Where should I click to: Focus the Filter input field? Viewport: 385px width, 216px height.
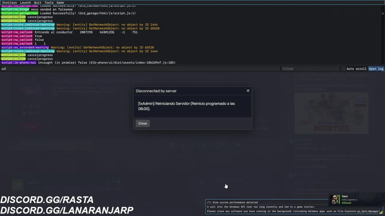[x=310, y=69]
